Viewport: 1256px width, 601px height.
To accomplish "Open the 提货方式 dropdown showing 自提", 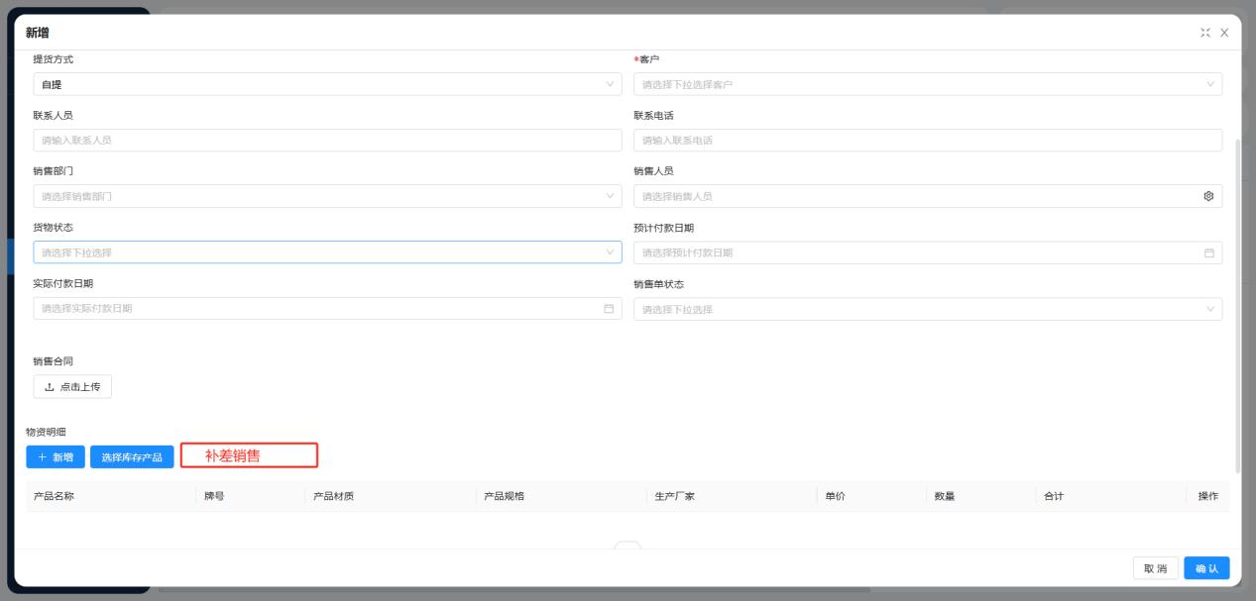I will tap(327, 84).
